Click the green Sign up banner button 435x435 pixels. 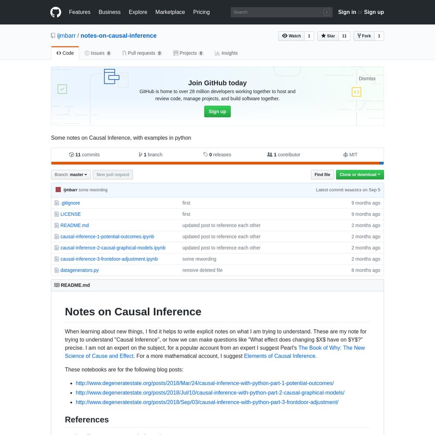click(x=217, y=111)
